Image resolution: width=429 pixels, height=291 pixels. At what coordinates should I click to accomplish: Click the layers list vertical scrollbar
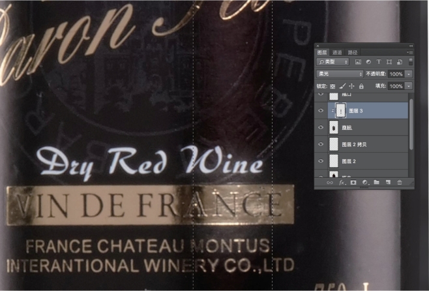tap(411, 125)
